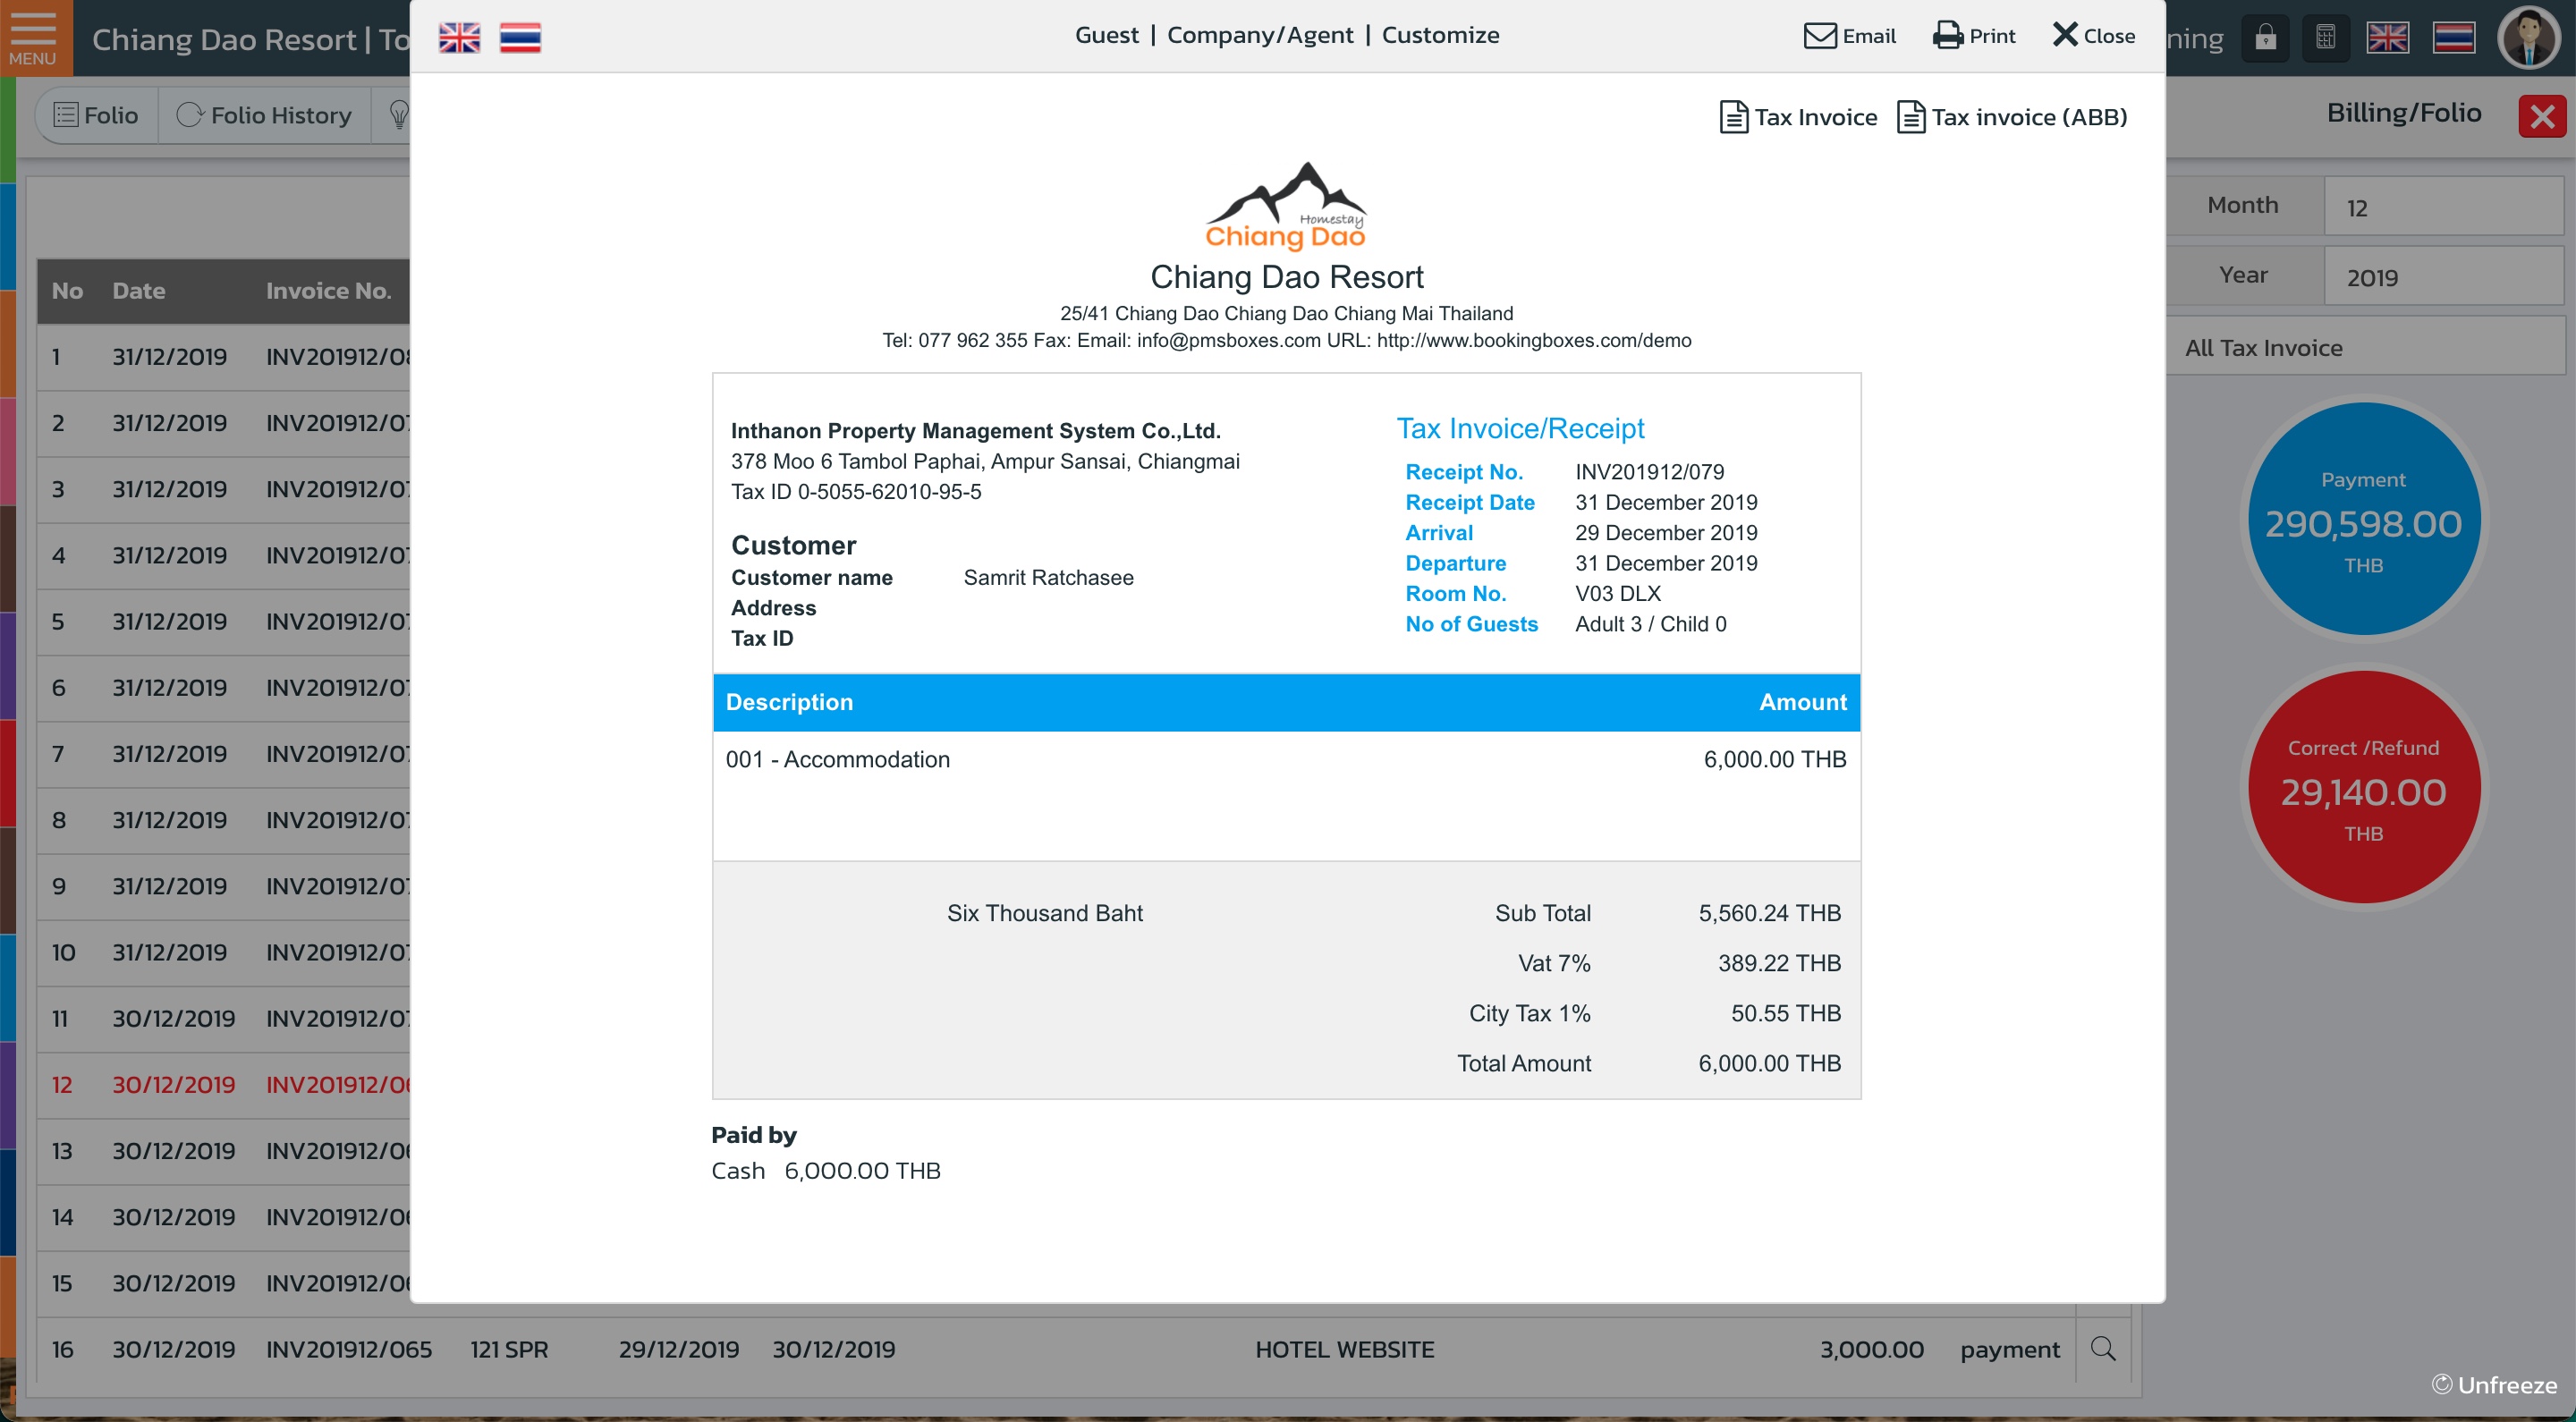Screen dimensions: 2576x1422
Task: Click City Tax 1% amount 50.55 THB
Action: point(1785,1013)
